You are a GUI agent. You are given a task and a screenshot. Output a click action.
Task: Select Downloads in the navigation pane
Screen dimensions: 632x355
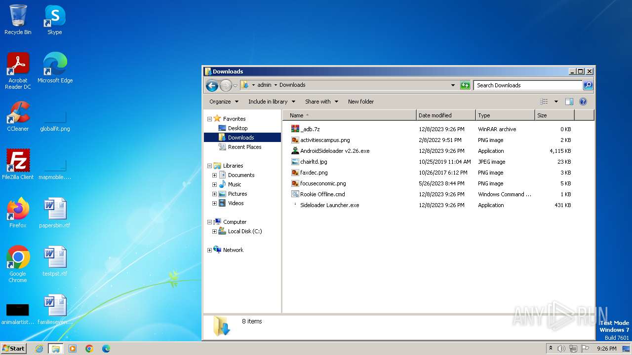[x=241, y=138]
